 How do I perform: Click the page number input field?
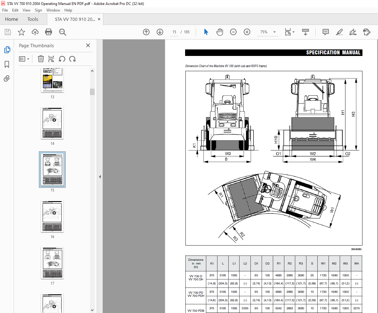tap(174, 32)
